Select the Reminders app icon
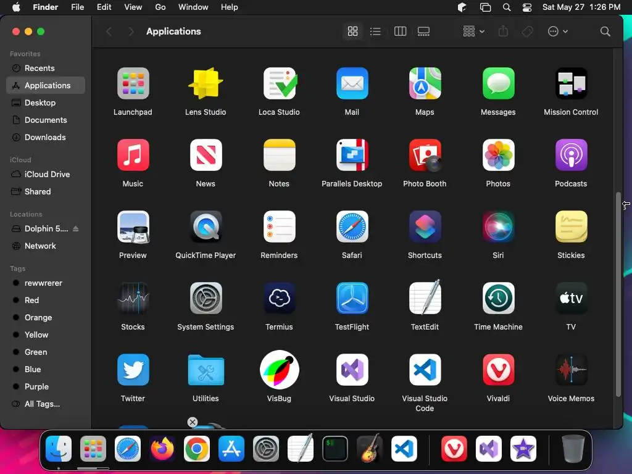The image size is (632, 474). coord(280,227)
